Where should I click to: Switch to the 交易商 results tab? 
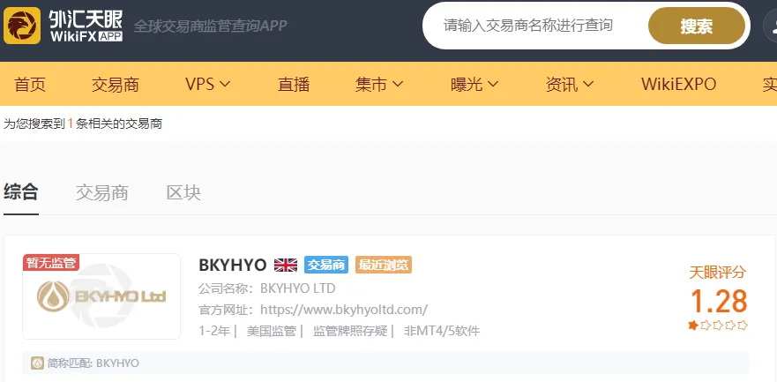[x=102, y=192]
